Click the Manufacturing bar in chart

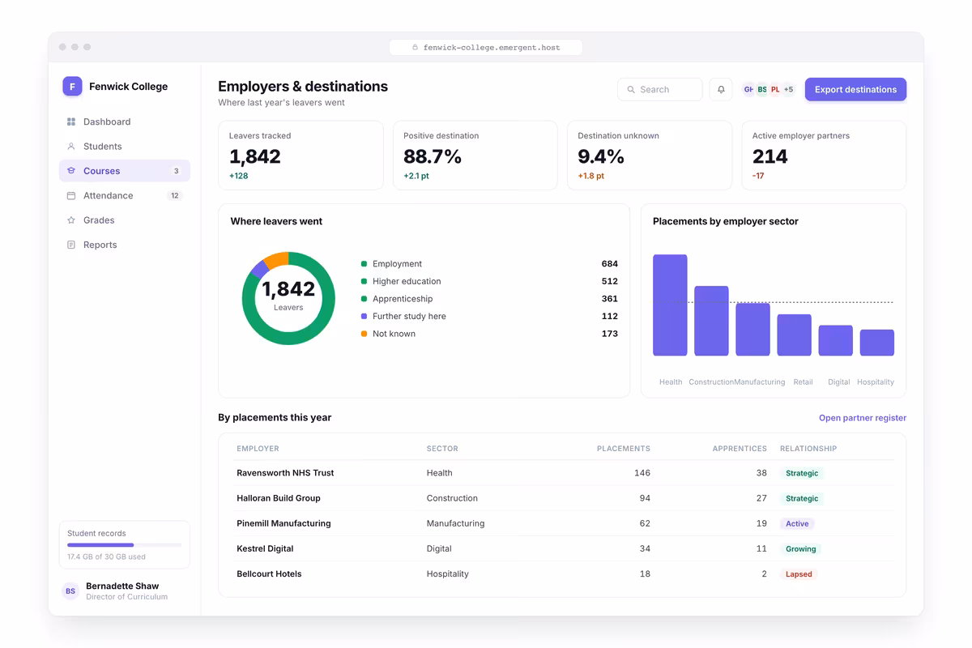click(752, 329)
